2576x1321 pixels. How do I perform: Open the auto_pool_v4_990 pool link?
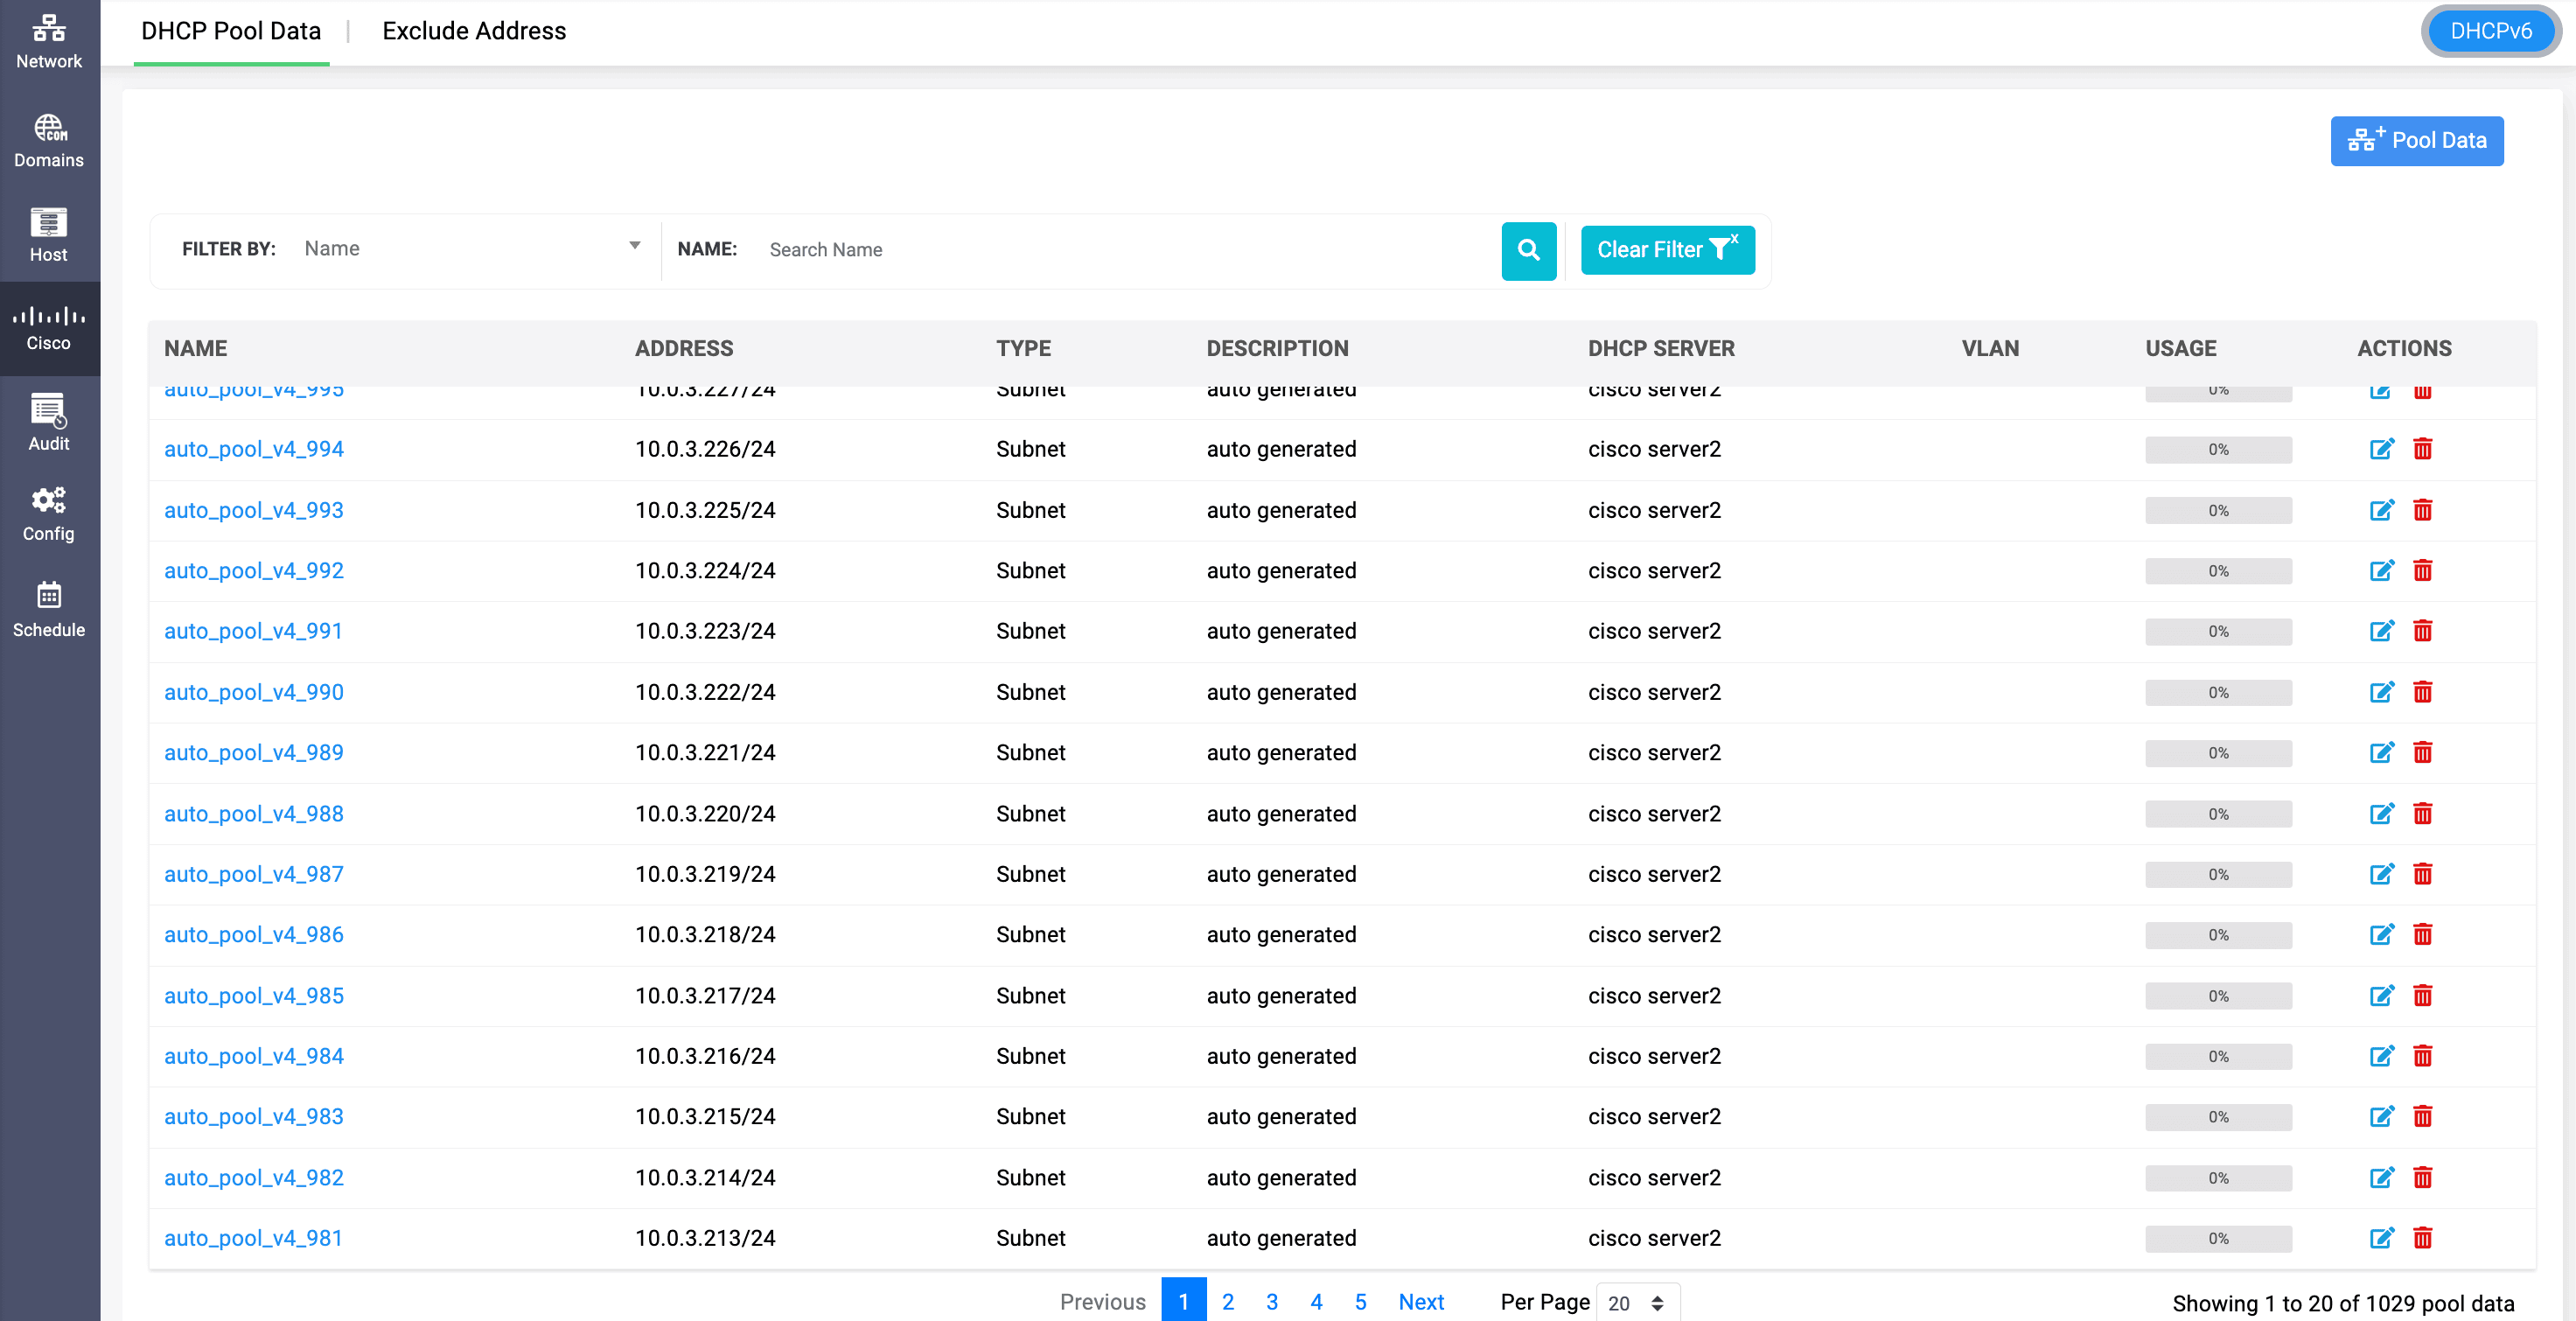point(253,691)
